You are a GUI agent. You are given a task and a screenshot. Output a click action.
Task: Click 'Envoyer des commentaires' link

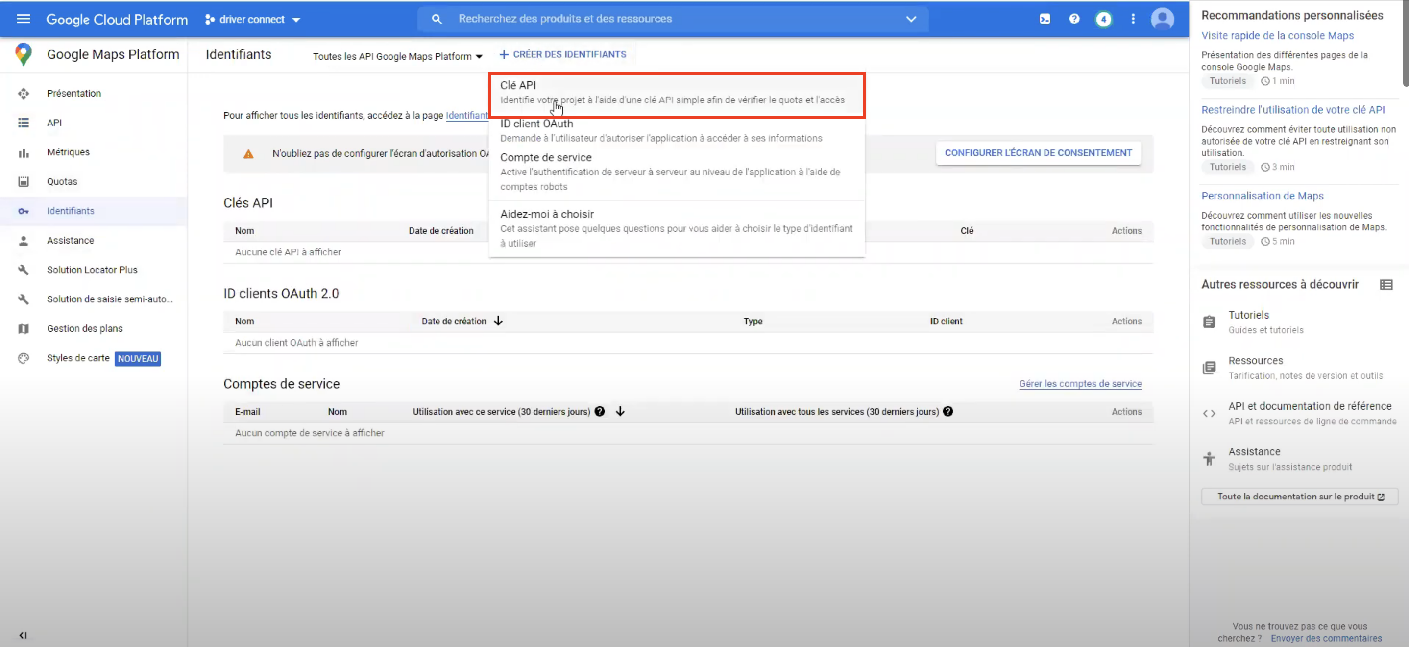[1326, 638]
